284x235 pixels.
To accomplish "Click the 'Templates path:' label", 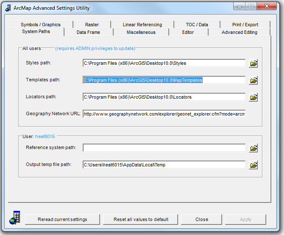I will tap(43, 80).
